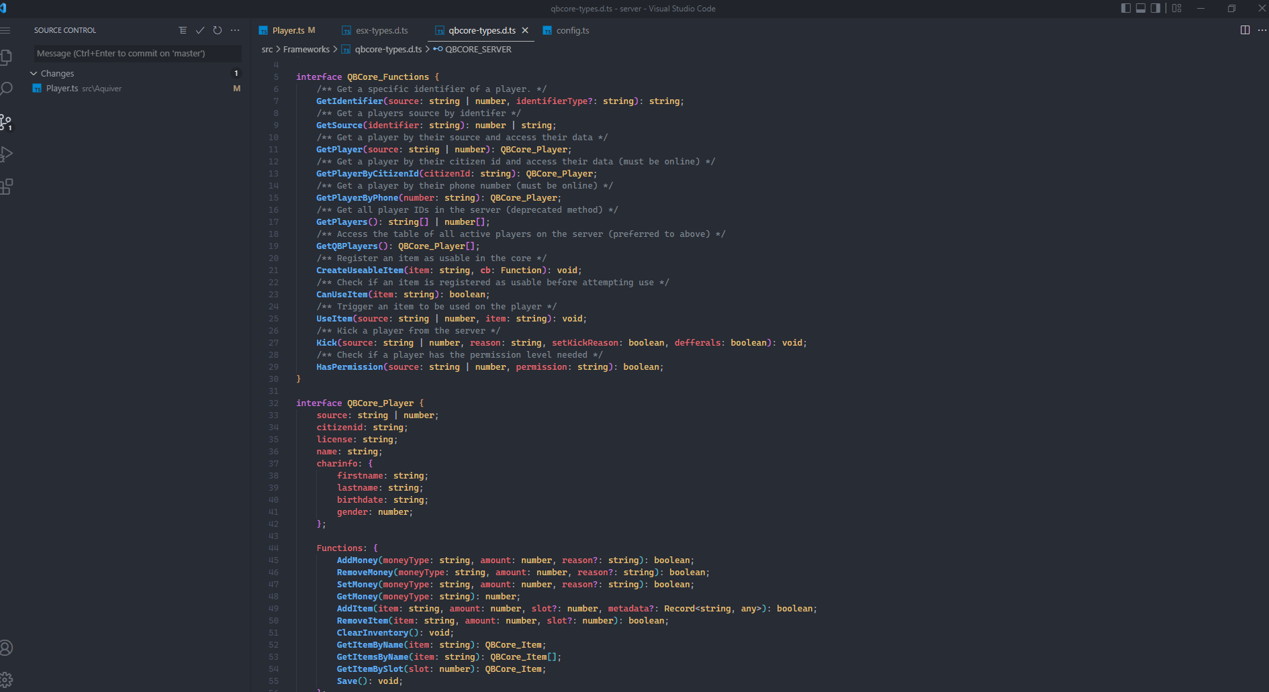Toggle Primary Side Bar layout icon
This screenshot has height=692, width=1269.
tap(1126, 8)
